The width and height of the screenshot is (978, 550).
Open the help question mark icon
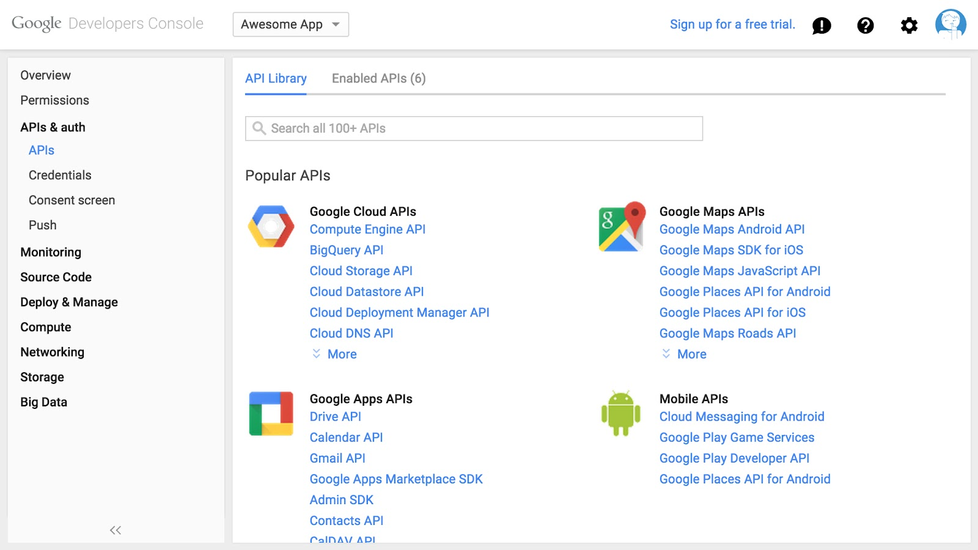pos(866,25)
